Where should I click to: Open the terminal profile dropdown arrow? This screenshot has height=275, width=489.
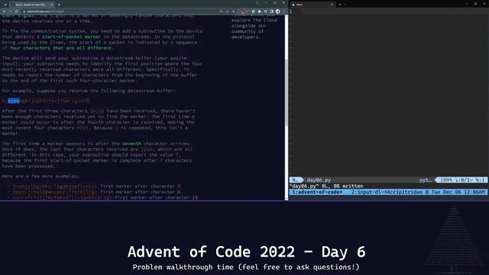345,5
